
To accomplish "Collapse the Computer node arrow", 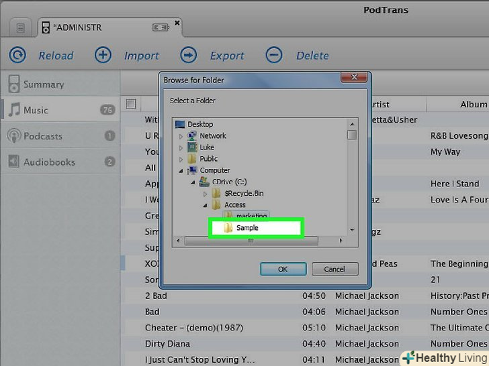I will click(181, 171).
